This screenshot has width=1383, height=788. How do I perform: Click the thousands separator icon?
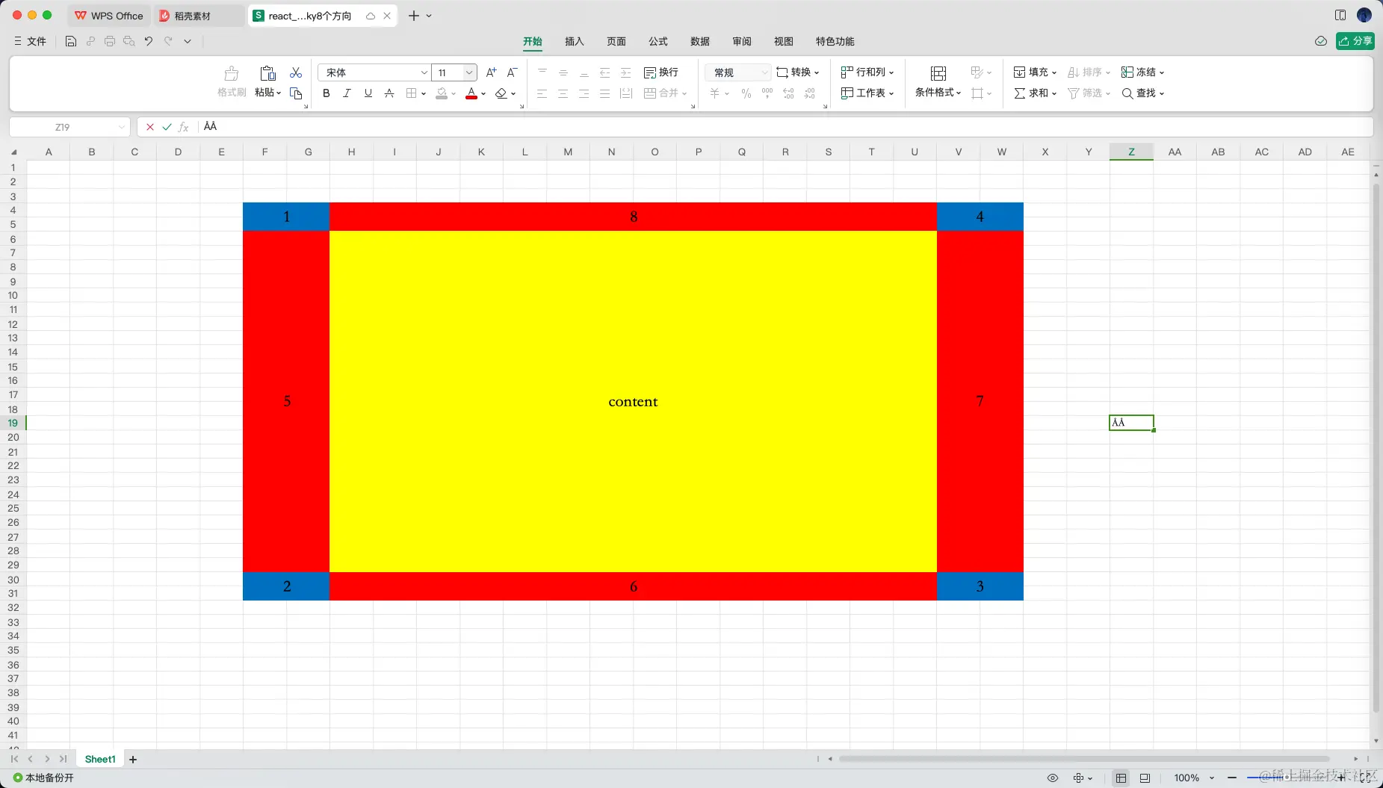[767, 93]
